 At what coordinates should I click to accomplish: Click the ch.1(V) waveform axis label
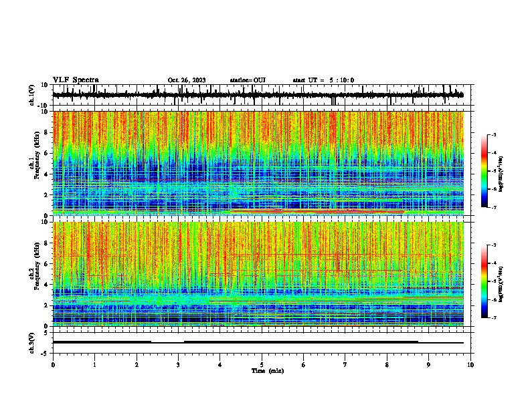click(x=31, y=95)
